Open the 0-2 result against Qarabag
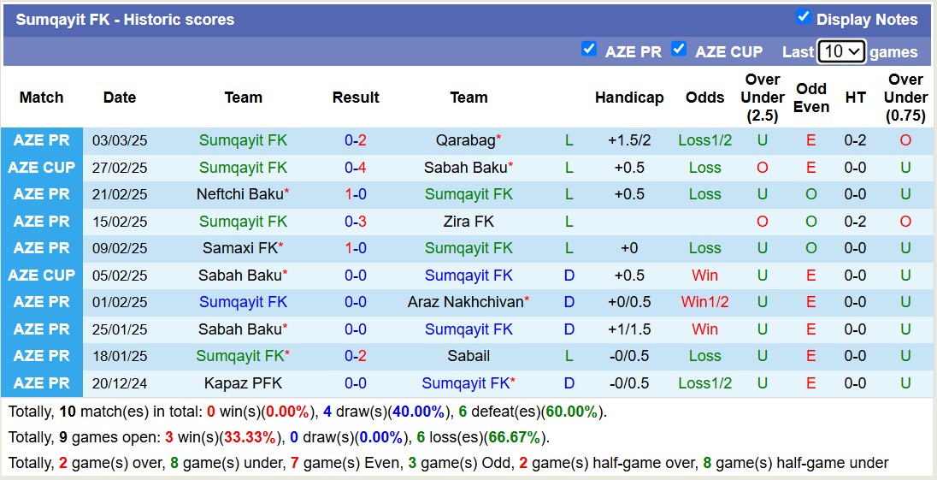This screenshot has width=937, height=480. point(356,140)
